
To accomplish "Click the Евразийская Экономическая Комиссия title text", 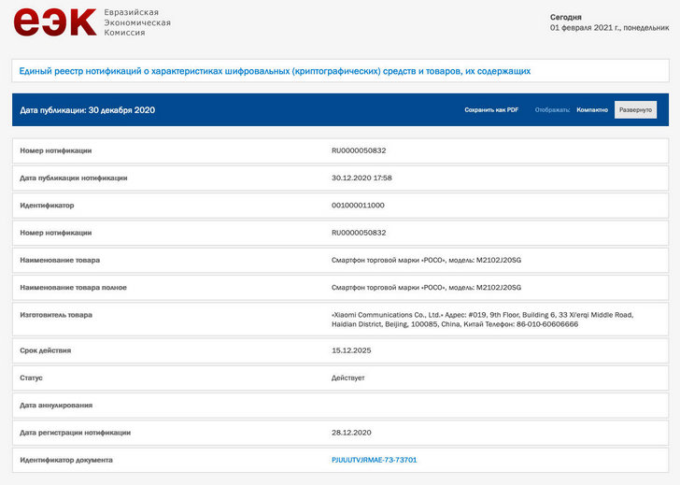I will click(x=137, y=22).
